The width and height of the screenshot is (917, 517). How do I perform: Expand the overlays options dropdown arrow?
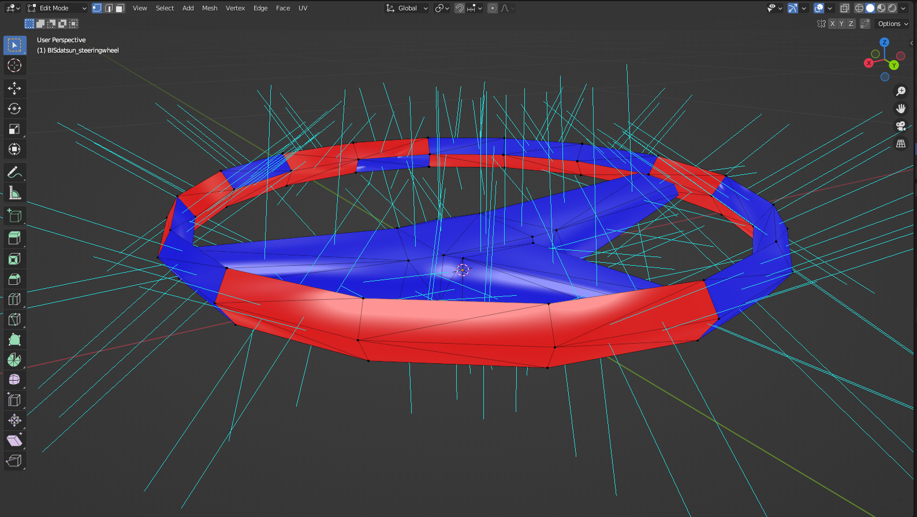tap(830, 8)
